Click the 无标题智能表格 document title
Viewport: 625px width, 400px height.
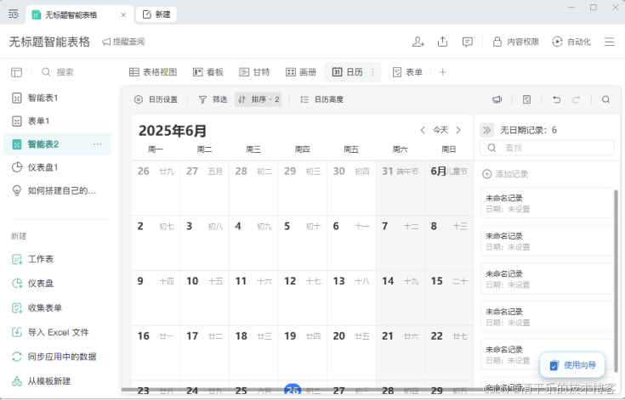coord(50,42)
